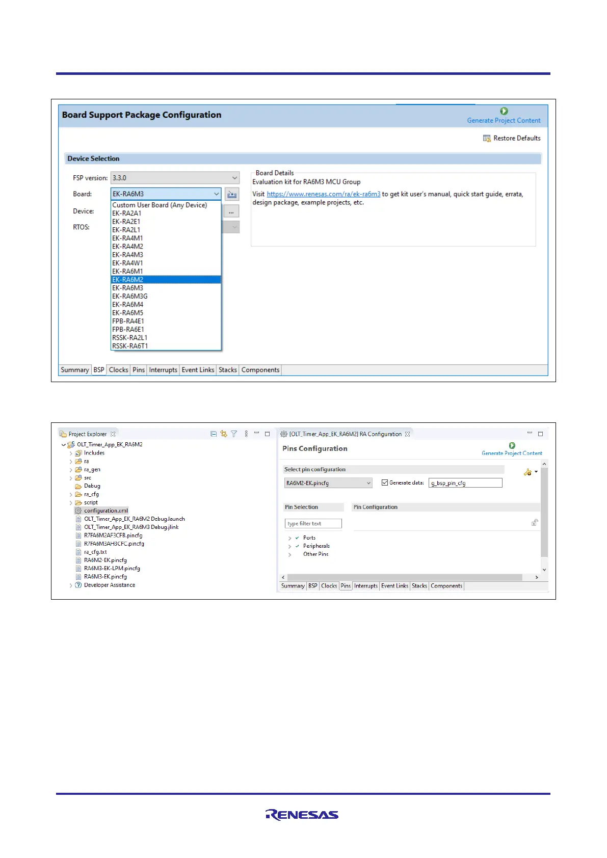
Task: Expand the Includes tree node
Action: coord(71,453)
